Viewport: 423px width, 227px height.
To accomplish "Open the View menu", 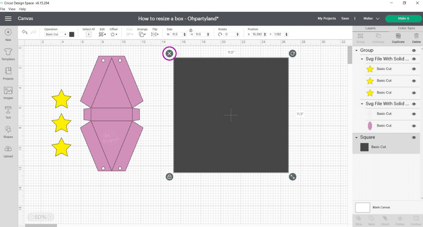I will click(x=12, y=9).
